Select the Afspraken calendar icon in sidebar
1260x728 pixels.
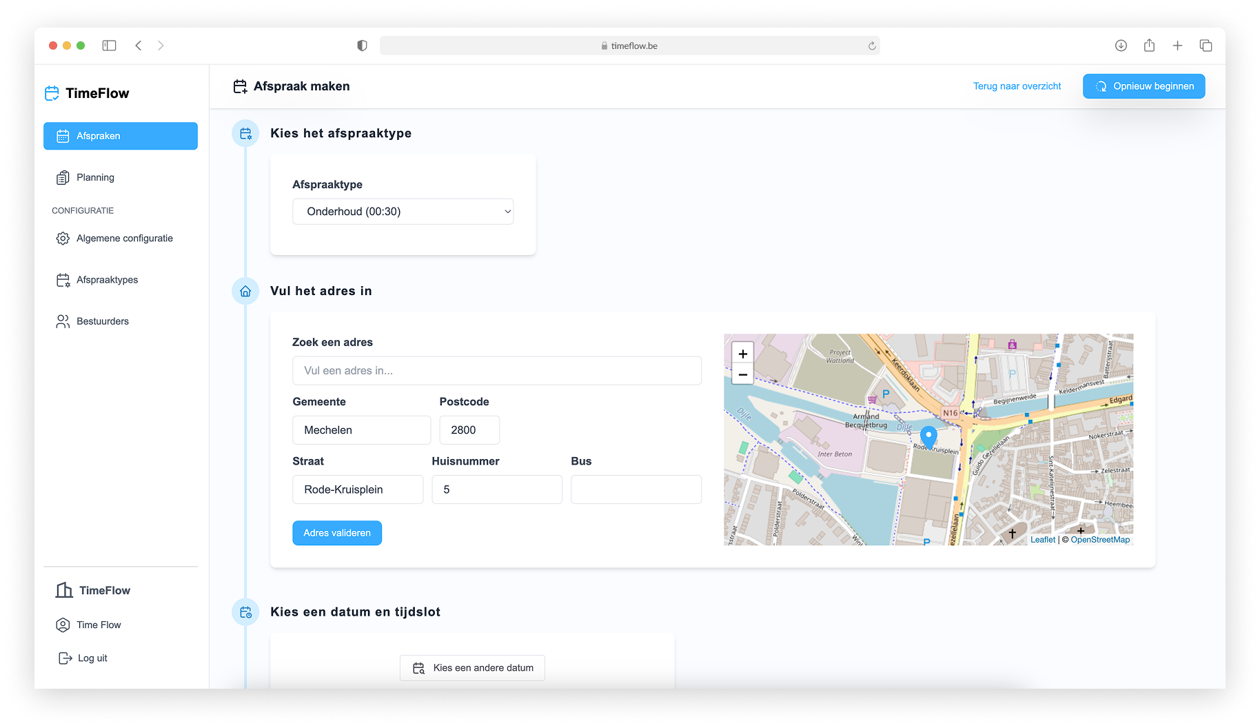(x=63, y=136)
